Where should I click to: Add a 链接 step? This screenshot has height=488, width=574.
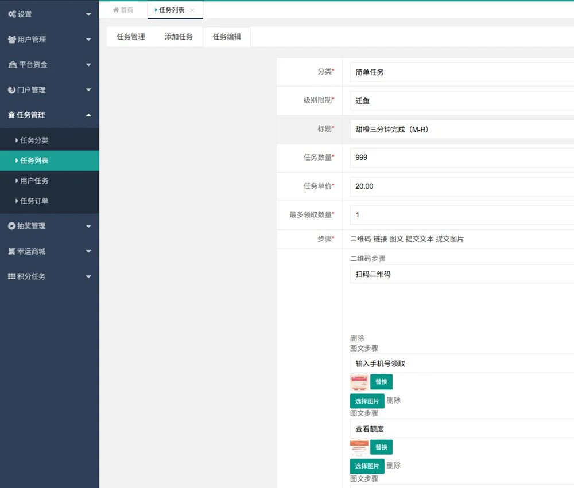381,239
